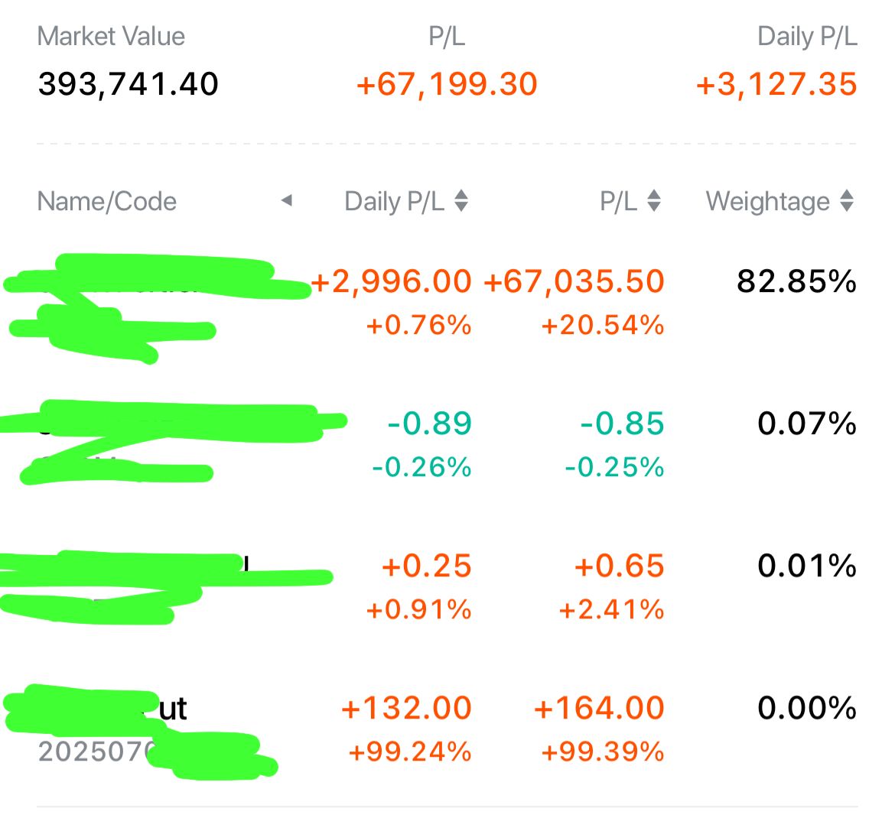Tap the -0.89 daily loss cell
Screen dimensions: 895x831
pos(429,424)
